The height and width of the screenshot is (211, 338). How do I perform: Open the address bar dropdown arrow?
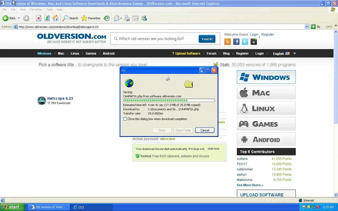307,27
